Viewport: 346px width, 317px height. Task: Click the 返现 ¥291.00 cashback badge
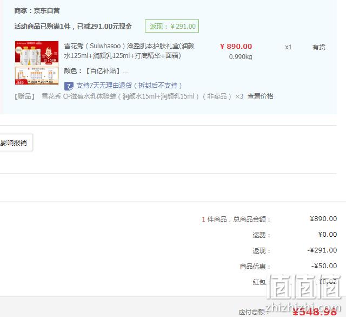click(x=172, y=26)
